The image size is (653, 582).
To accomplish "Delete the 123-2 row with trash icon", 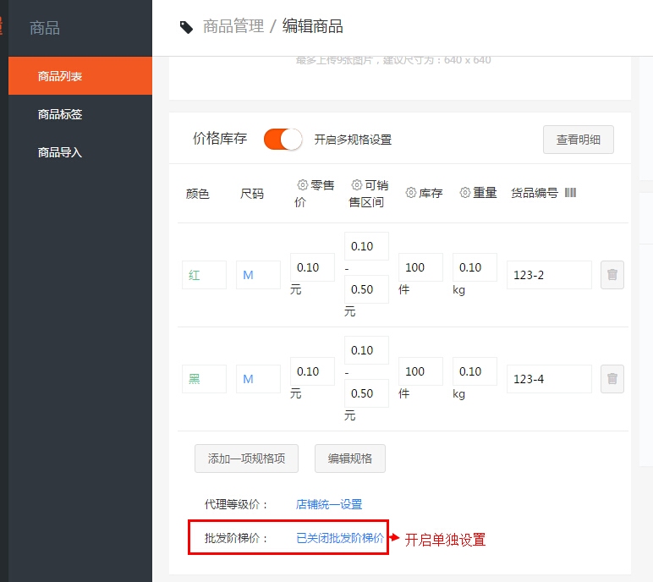I will pyautogui.click(x=612, y=275).
